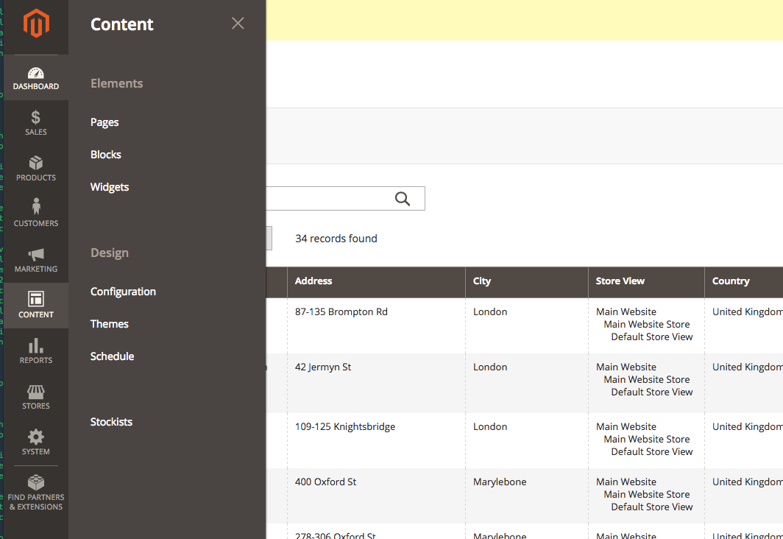The width and height of the screenshot is (783, 539).
Task: Click the '34 records found' text
Action: [336, 239]
